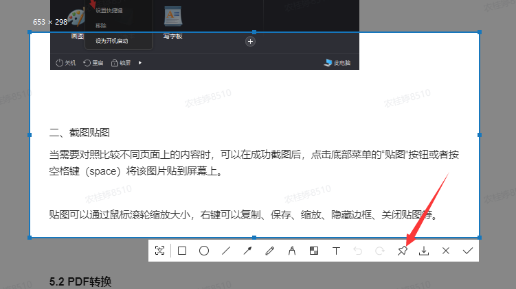
Task: Click the undo button in screenshot toolbar
Action: 358,251
